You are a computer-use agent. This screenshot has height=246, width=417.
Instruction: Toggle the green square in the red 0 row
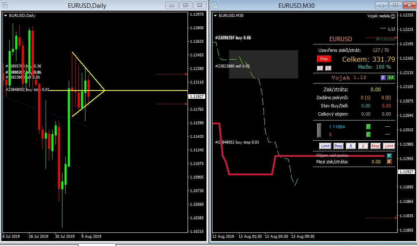pos(368,134)
